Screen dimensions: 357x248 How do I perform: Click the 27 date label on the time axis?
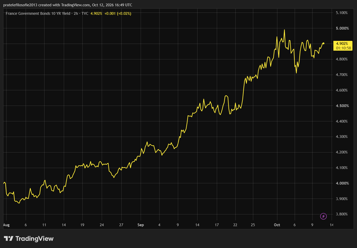121,225
